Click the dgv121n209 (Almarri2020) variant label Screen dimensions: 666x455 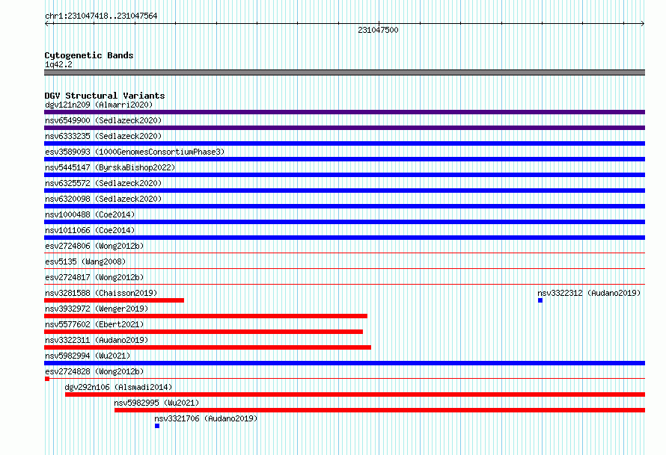(99, 105)
